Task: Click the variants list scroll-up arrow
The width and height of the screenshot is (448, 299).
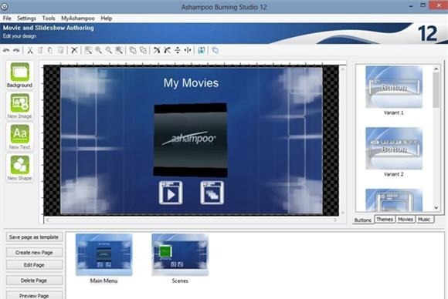Action: 436,69
